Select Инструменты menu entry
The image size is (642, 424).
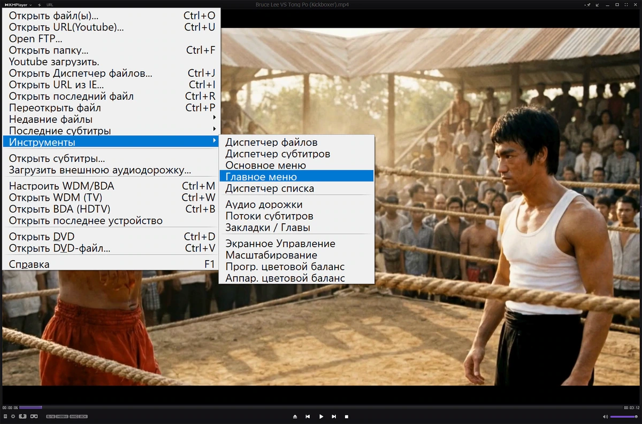click(x=111, y=143)
